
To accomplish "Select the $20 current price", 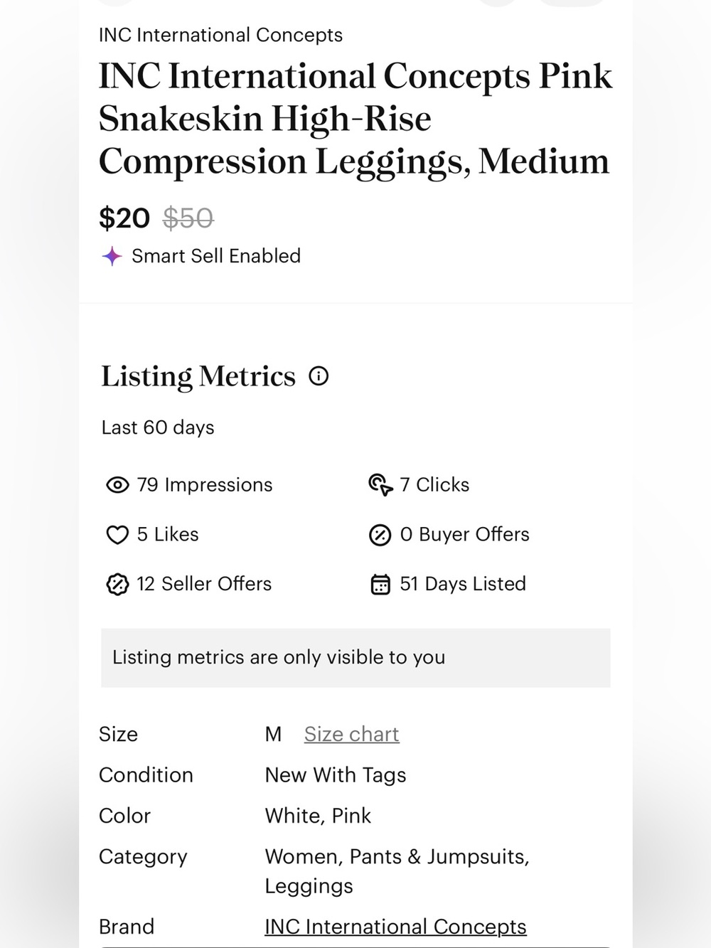I will point(124,218).
